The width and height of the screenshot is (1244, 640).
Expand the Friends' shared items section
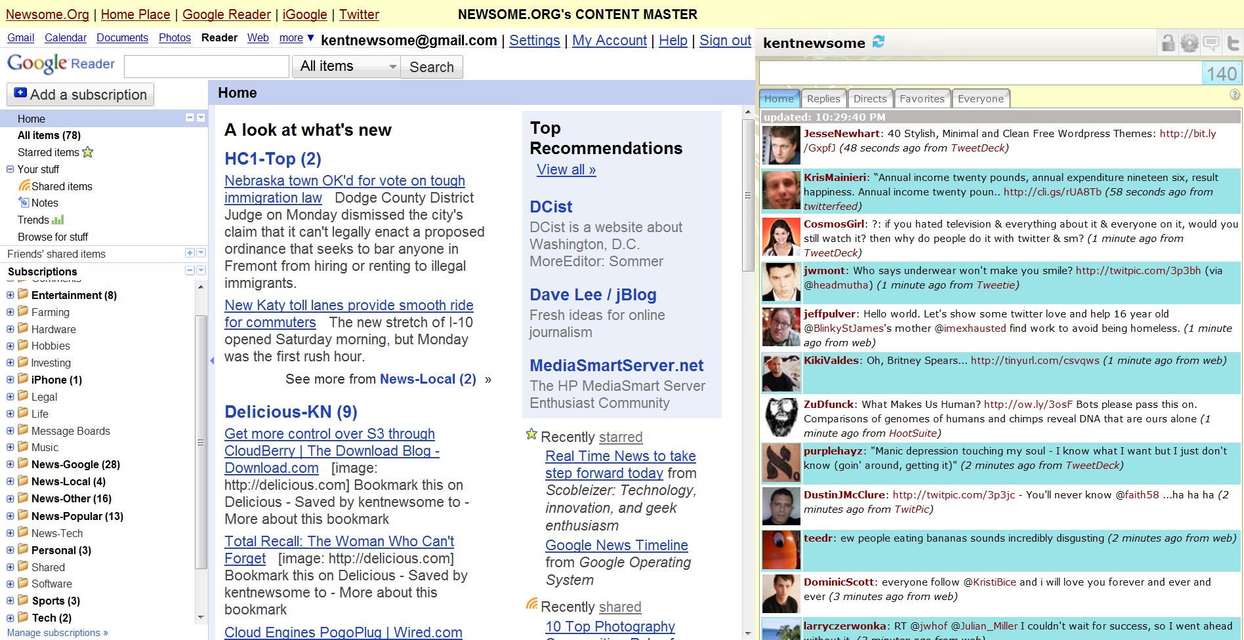click(190, 253)
